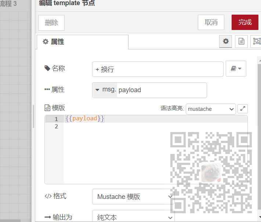Open the 纯文本 output type dropdown
Viewport: 261px width, 222px height.
(x=133, y=216)
